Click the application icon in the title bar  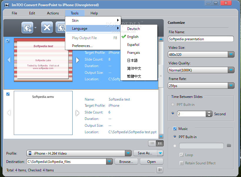click(7, 5)
